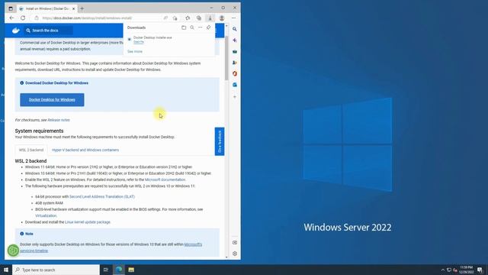Open Task View from the taskbar

click(x=106, y=270)
